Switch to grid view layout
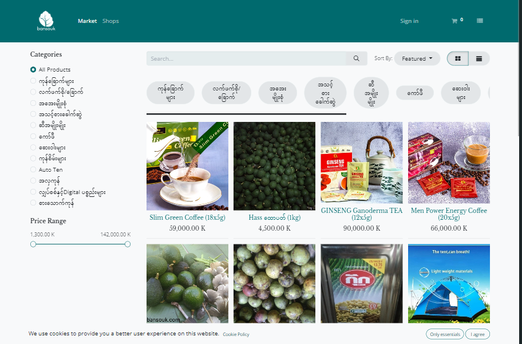Image resolution: width=522 pixels, height=344 pixels. coord(458,58)
